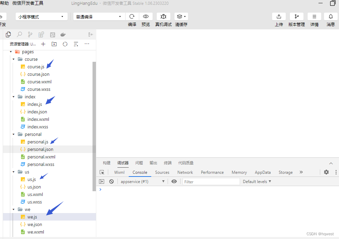Open appservice context dropdown
The image size is (339, 239).
coord(143,181)
